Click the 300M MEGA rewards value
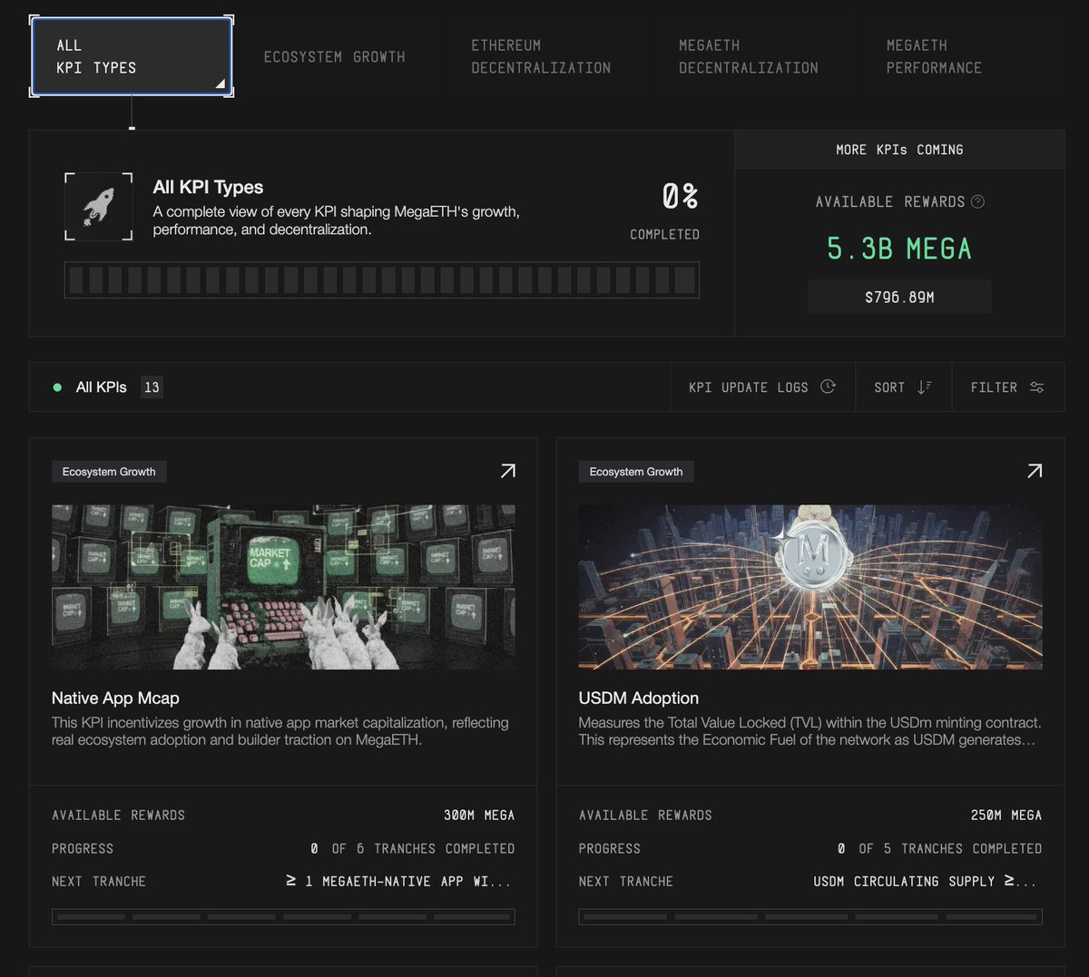Screen dimensions: 1089x977 coord(479,816)
